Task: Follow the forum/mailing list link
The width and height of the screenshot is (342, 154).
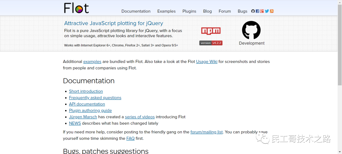Action: point(206,132)
